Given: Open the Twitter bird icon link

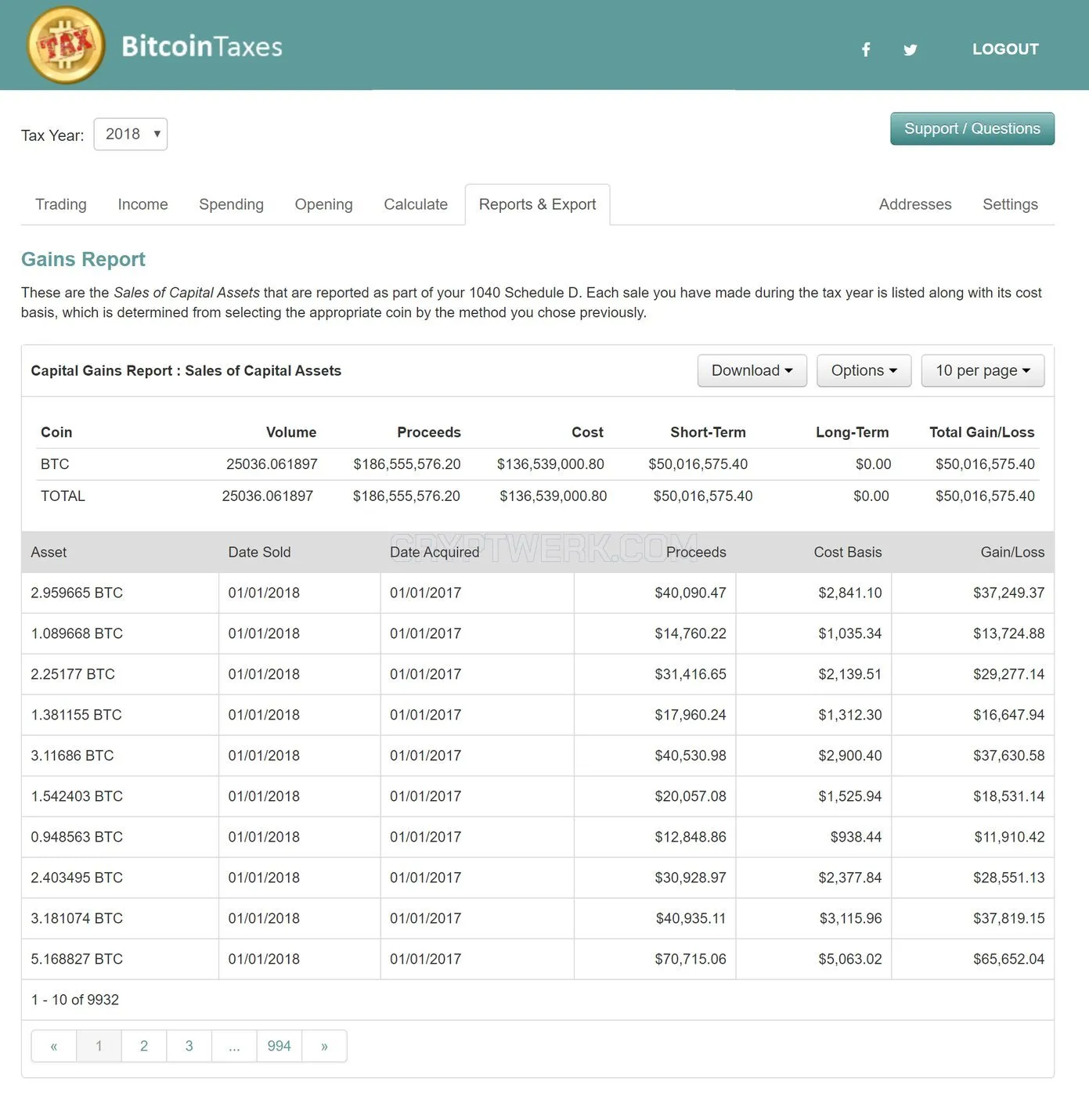Looking at the screenshot, I should 910,50.
